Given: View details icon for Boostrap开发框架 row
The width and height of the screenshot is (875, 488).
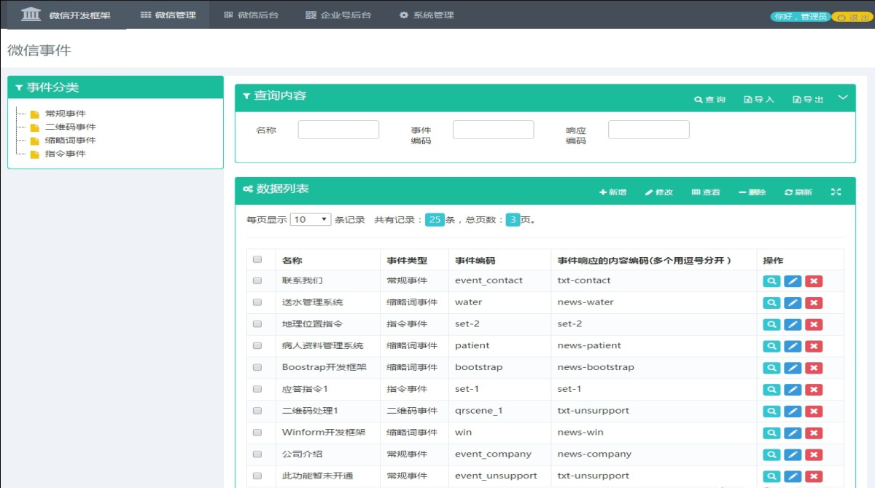Looking at the screenshot, I should point(771,368).
